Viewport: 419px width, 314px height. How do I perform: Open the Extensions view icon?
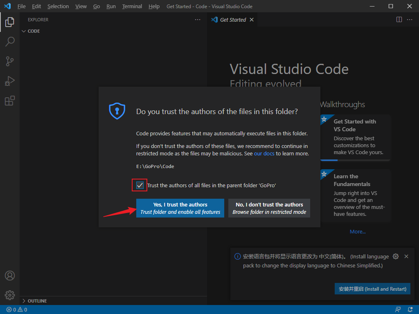(x=10, y=101)
